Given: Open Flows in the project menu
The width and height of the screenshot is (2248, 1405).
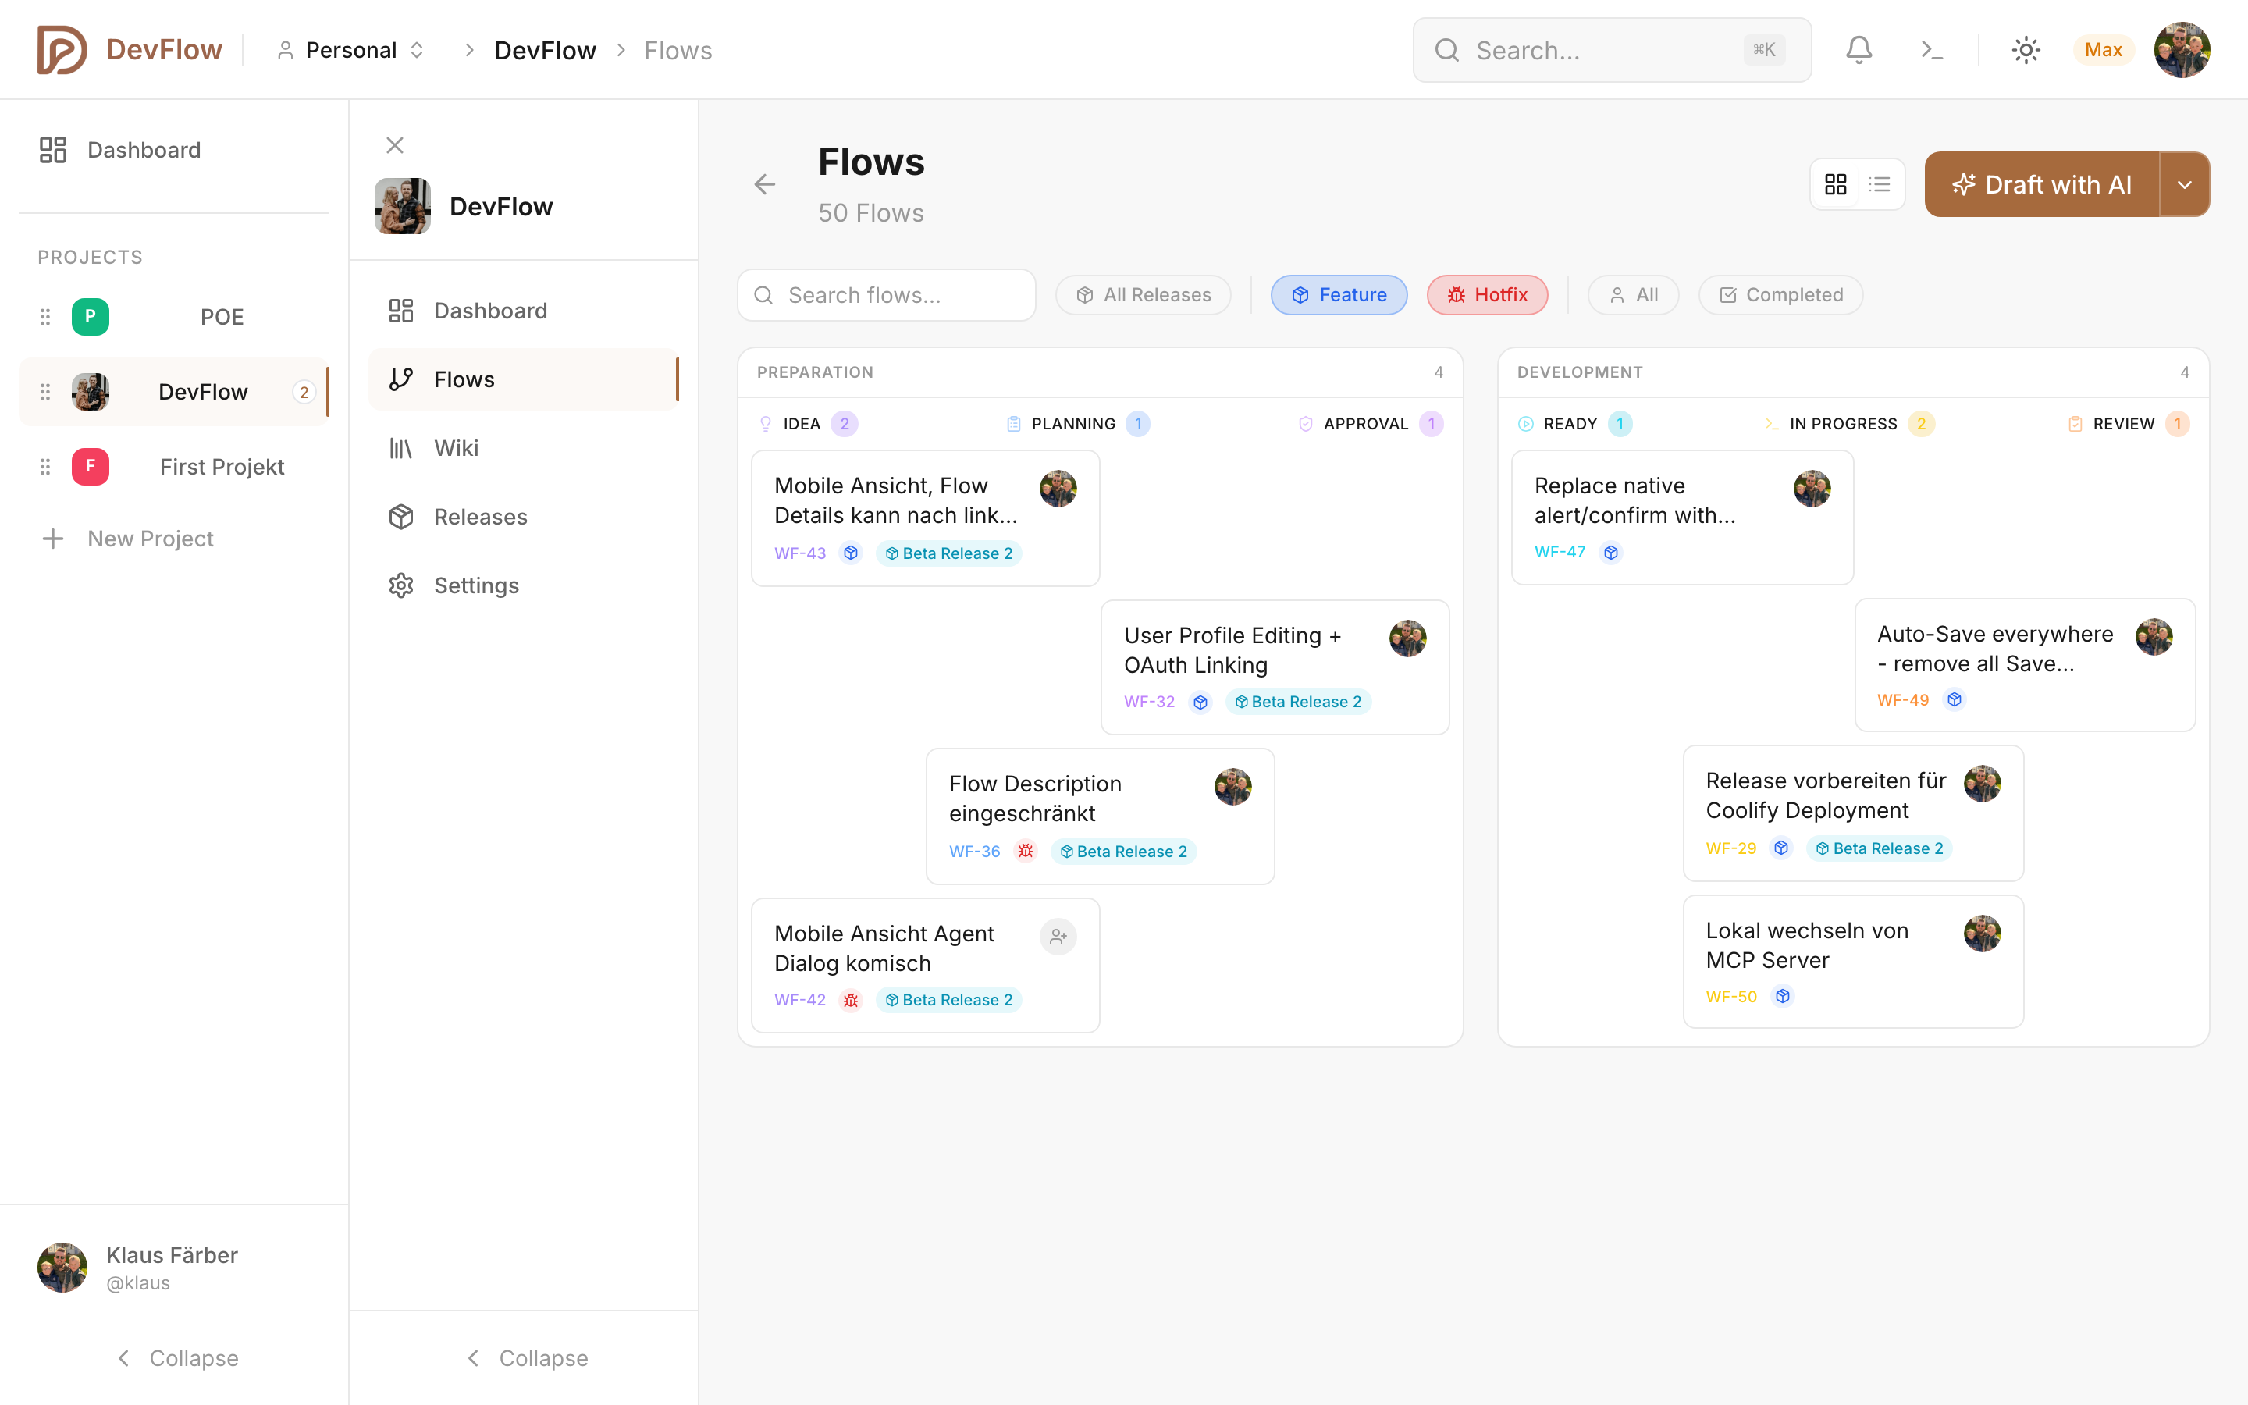Looking at the screenshot, I should [524, 379].
